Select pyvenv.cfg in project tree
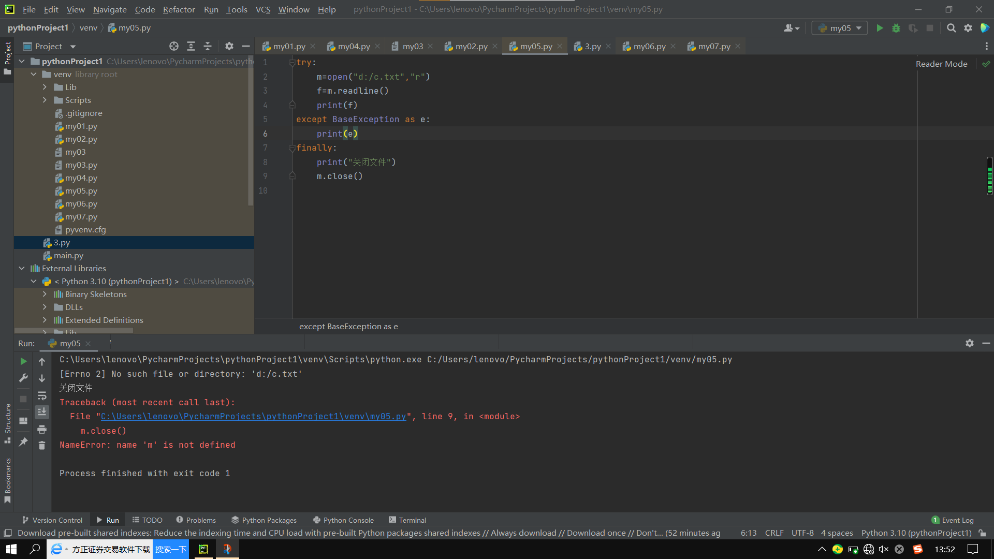The height and width of the screenshot is (559, 994). 85,229
